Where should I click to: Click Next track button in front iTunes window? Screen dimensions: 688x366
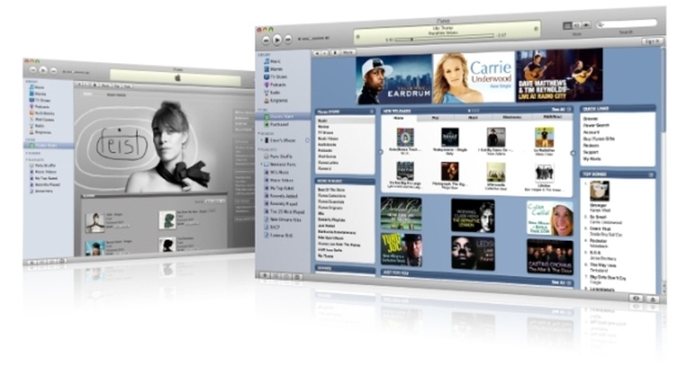pyautogui.click(x=288, y=39)
